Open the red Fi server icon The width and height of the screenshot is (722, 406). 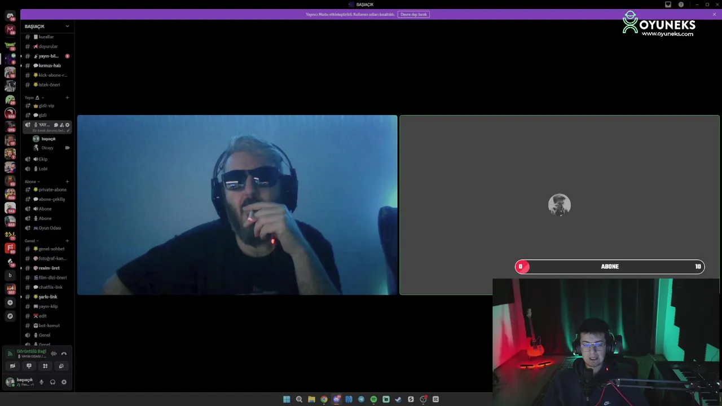10,248
